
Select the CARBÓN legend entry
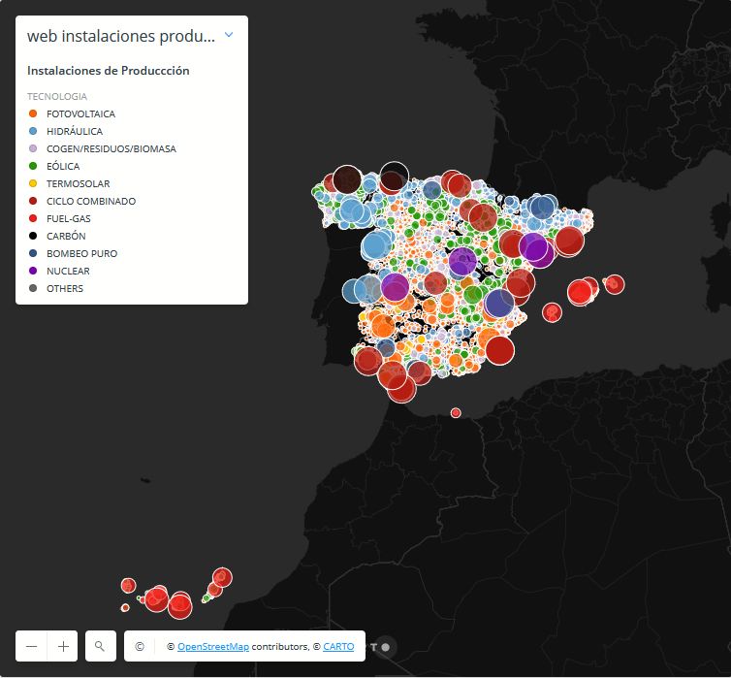coord(66,236)
